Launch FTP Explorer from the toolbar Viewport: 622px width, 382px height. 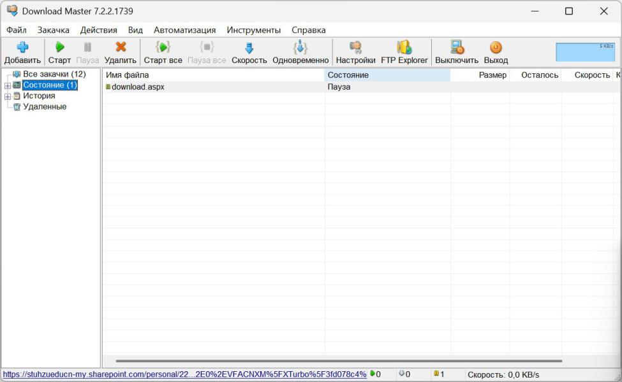click(404, 48)
